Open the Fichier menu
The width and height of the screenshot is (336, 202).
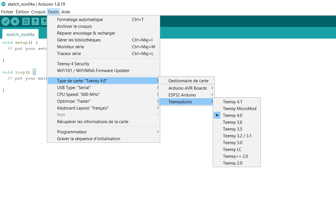coord(7,12)
